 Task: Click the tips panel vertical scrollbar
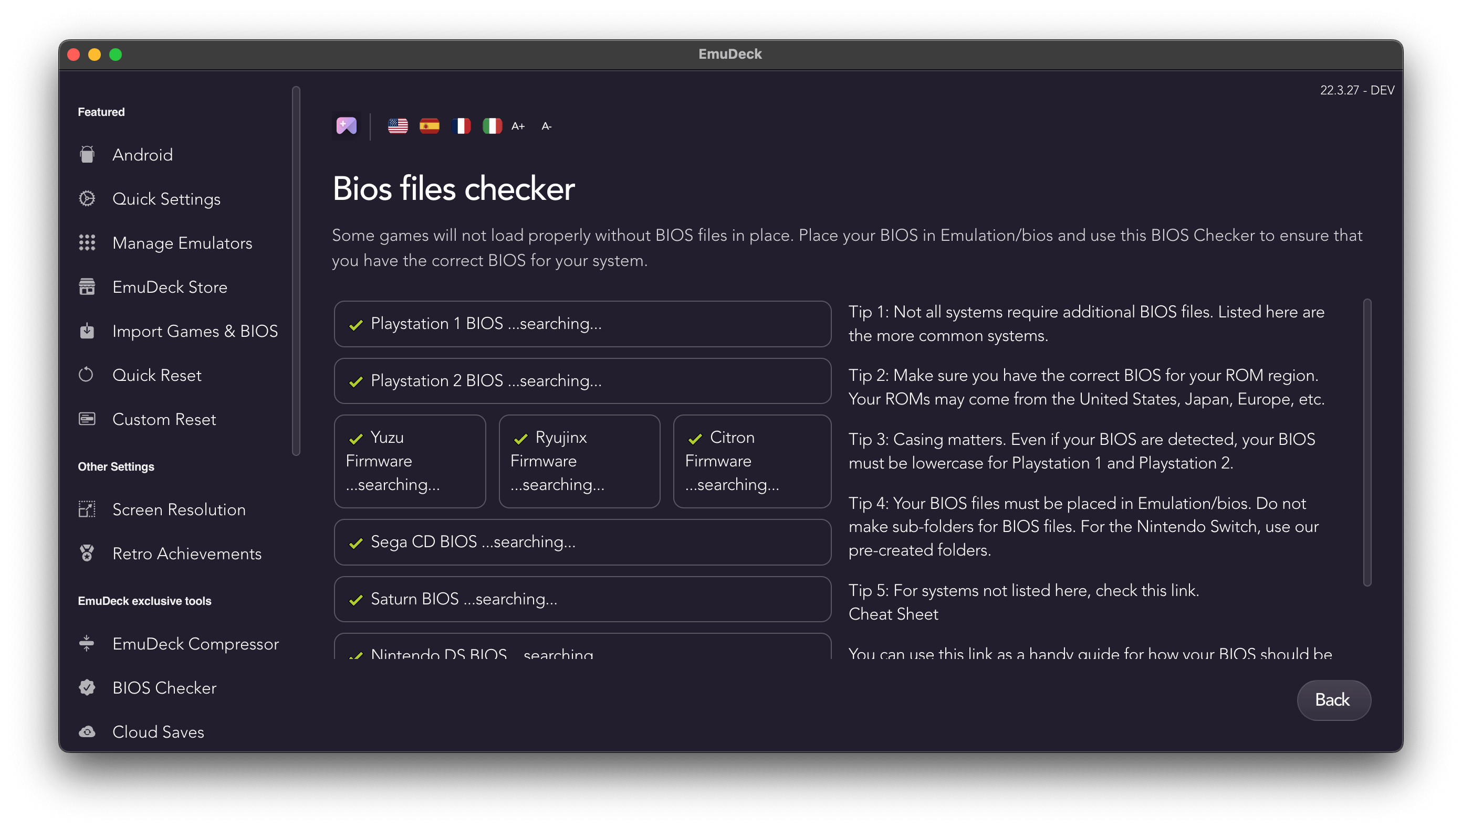(1367, 442)
